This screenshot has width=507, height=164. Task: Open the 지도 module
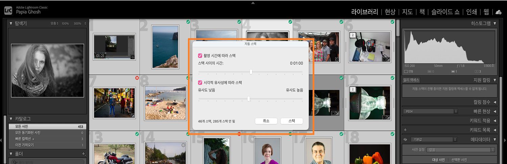tap(407, 12)
